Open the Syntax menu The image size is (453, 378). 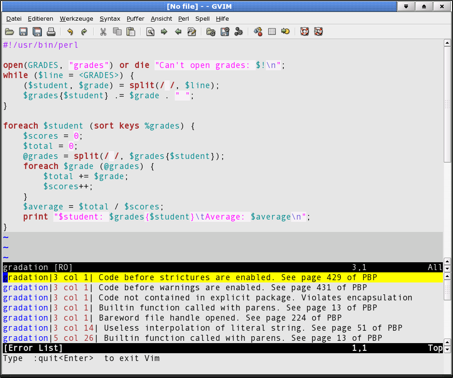coord(110,19)
